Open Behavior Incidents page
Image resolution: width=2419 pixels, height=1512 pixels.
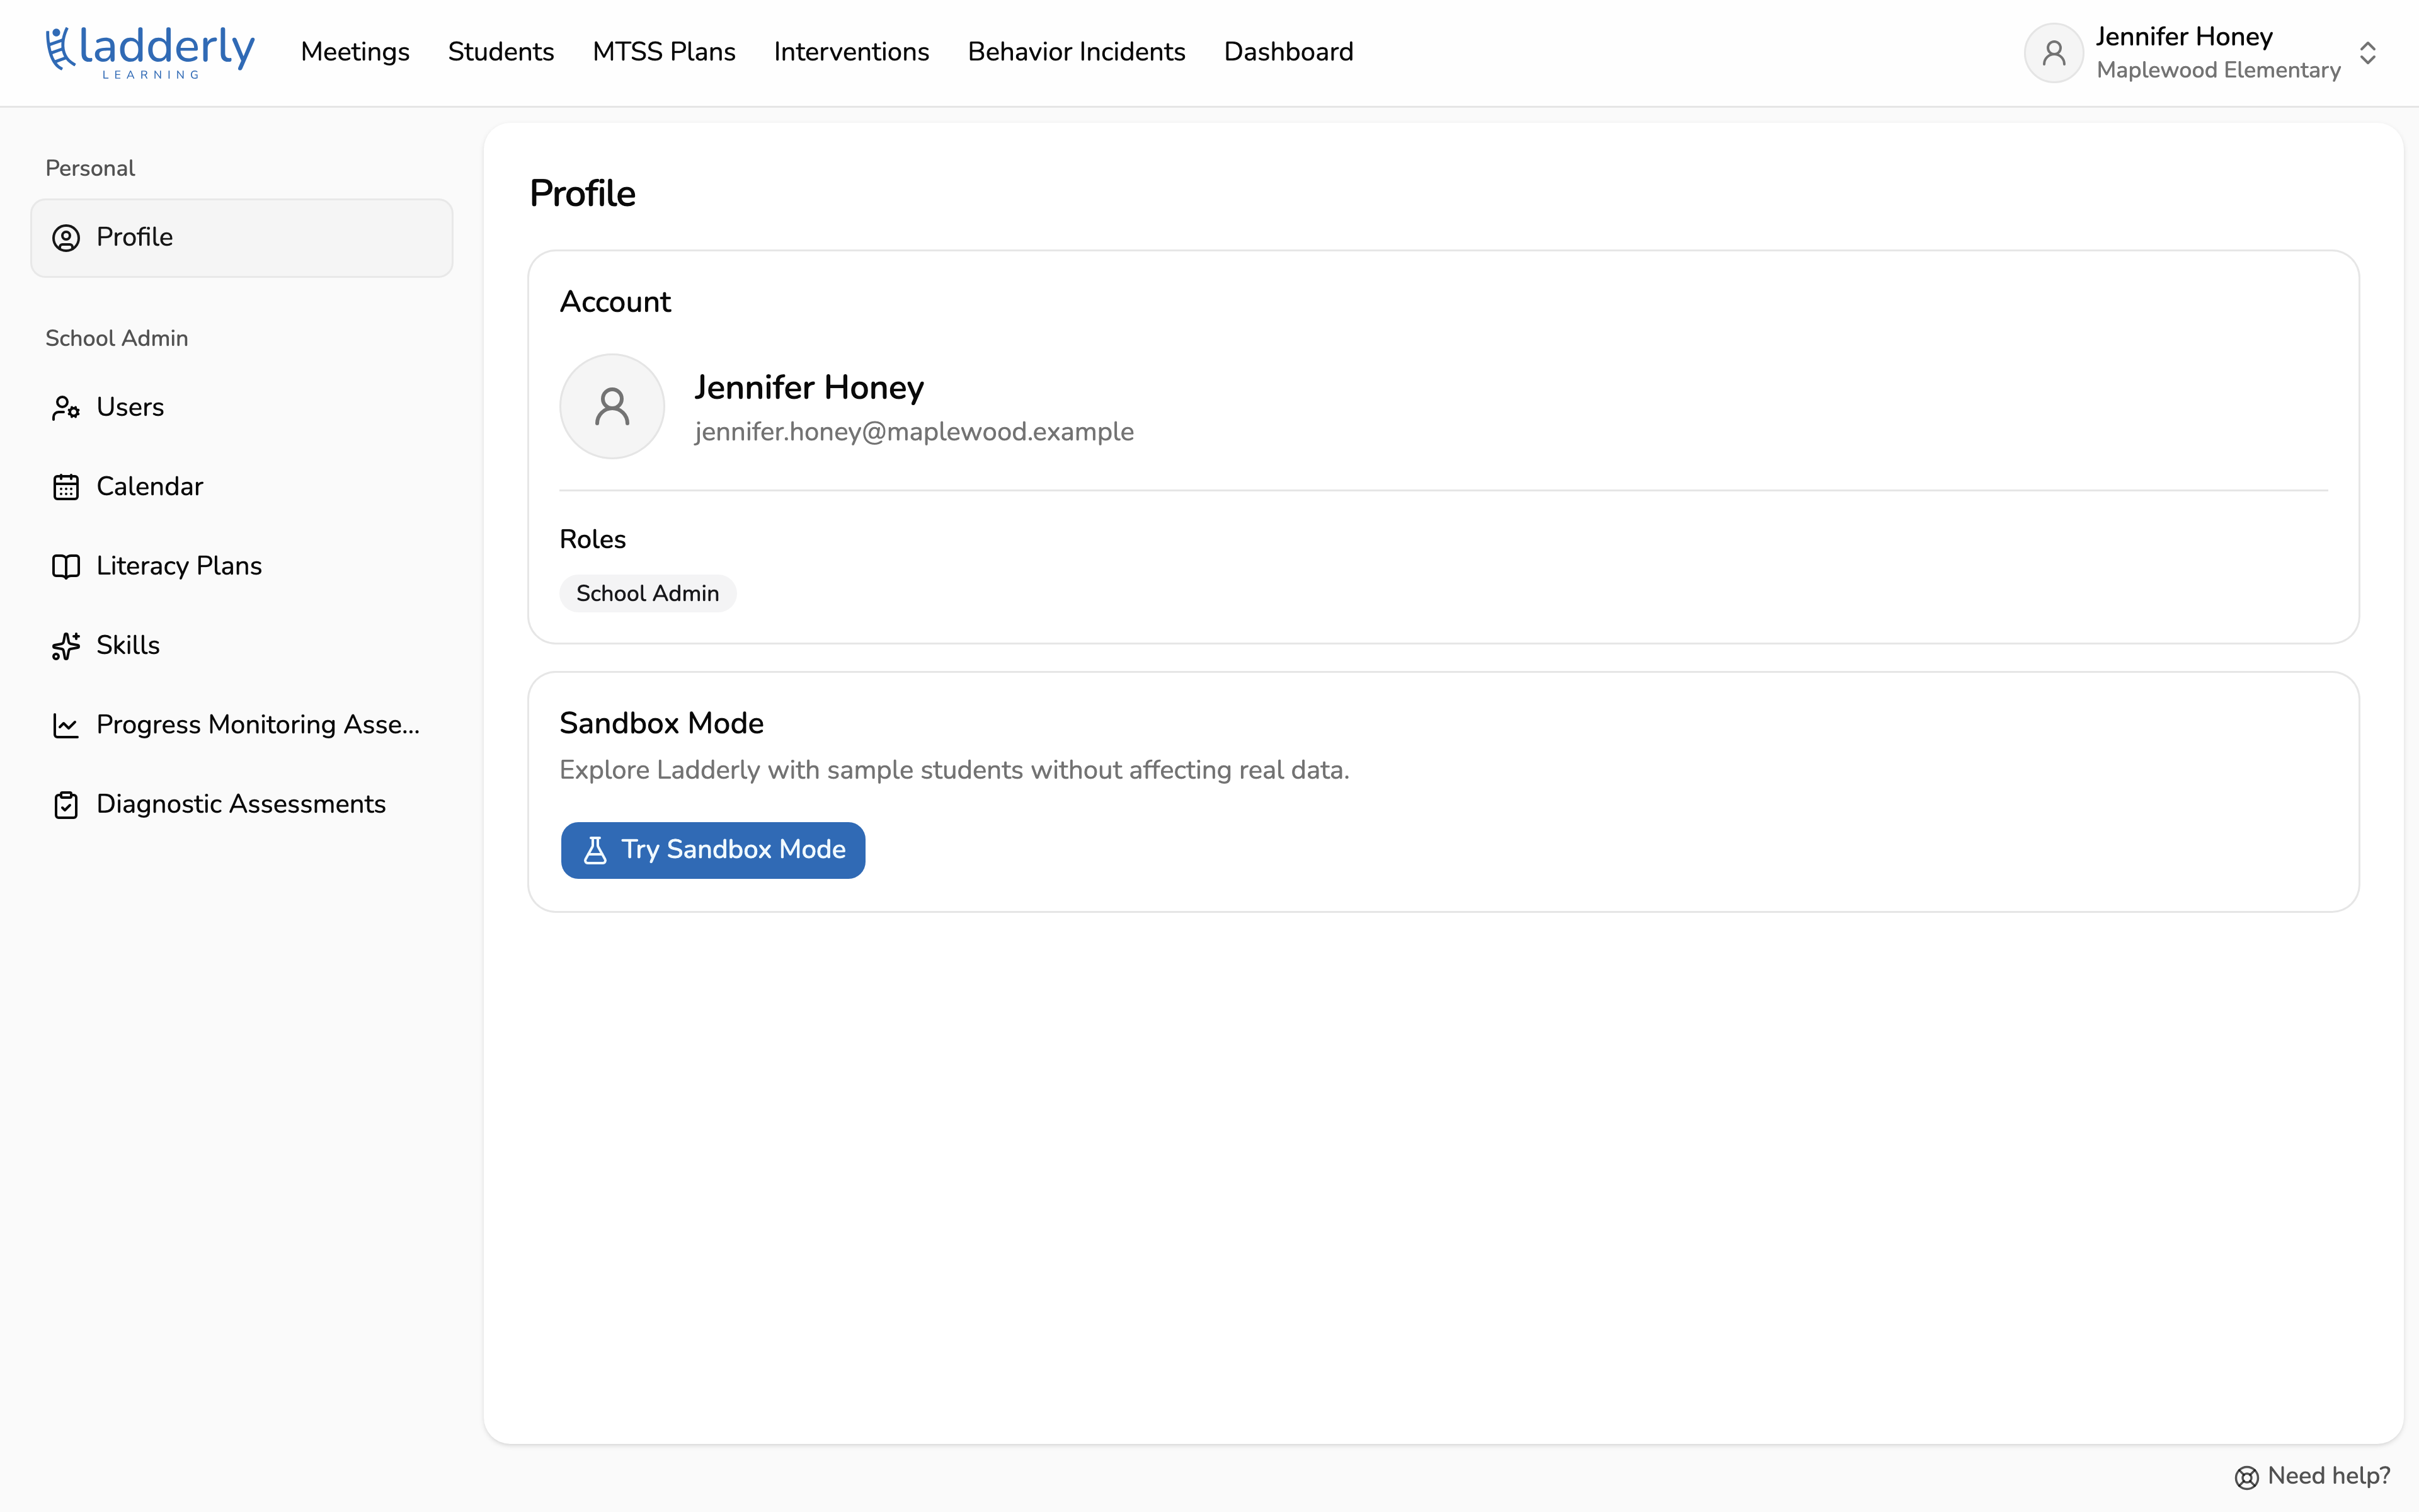(x=1077, y=52)
